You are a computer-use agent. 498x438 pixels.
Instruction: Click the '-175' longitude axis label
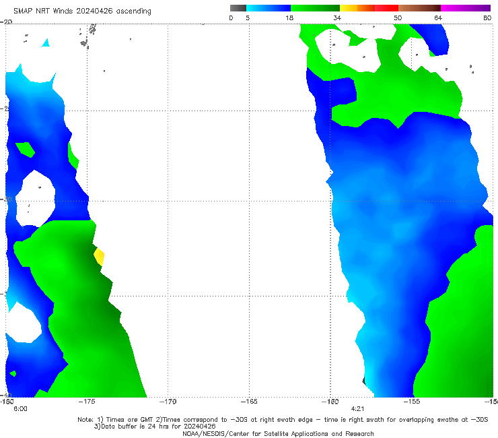87,402
